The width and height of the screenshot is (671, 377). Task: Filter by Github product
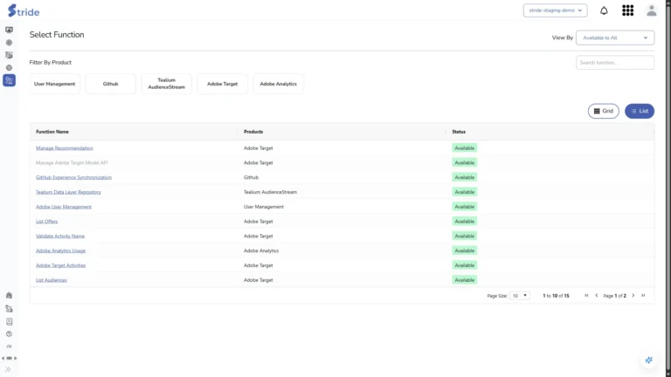coord(110,84)
